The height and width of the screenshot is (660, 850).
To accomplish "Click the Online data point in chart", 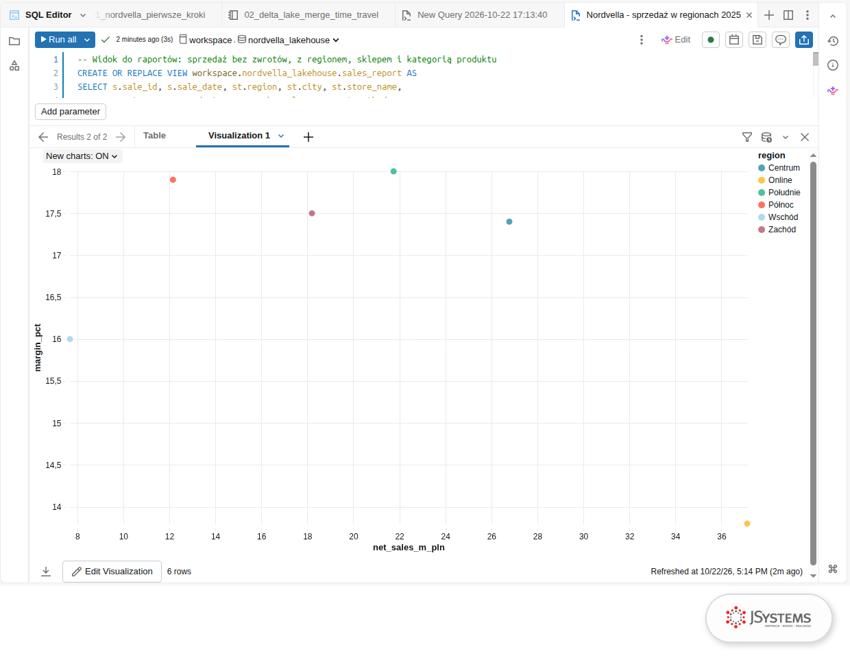I will point(747,524).
